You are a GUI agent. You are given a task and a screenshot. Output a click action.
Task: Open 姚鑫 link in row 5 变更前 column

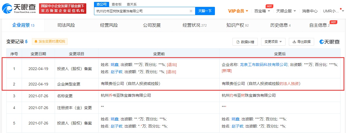(115, 119)
